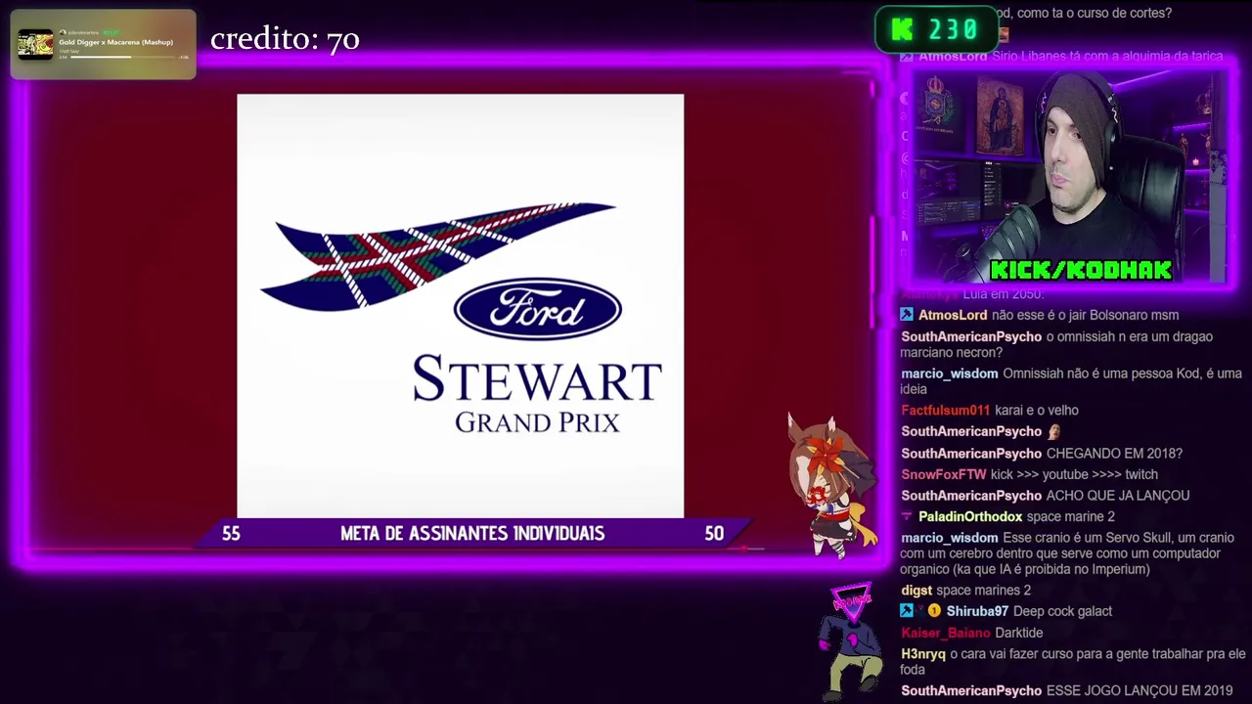Viewport: 1252px width, 704px height.
Task: Click SouthAmericanPsycho on 'ESSE JOGO LANÇOU EM 2019'
Action: click(971, 691)
